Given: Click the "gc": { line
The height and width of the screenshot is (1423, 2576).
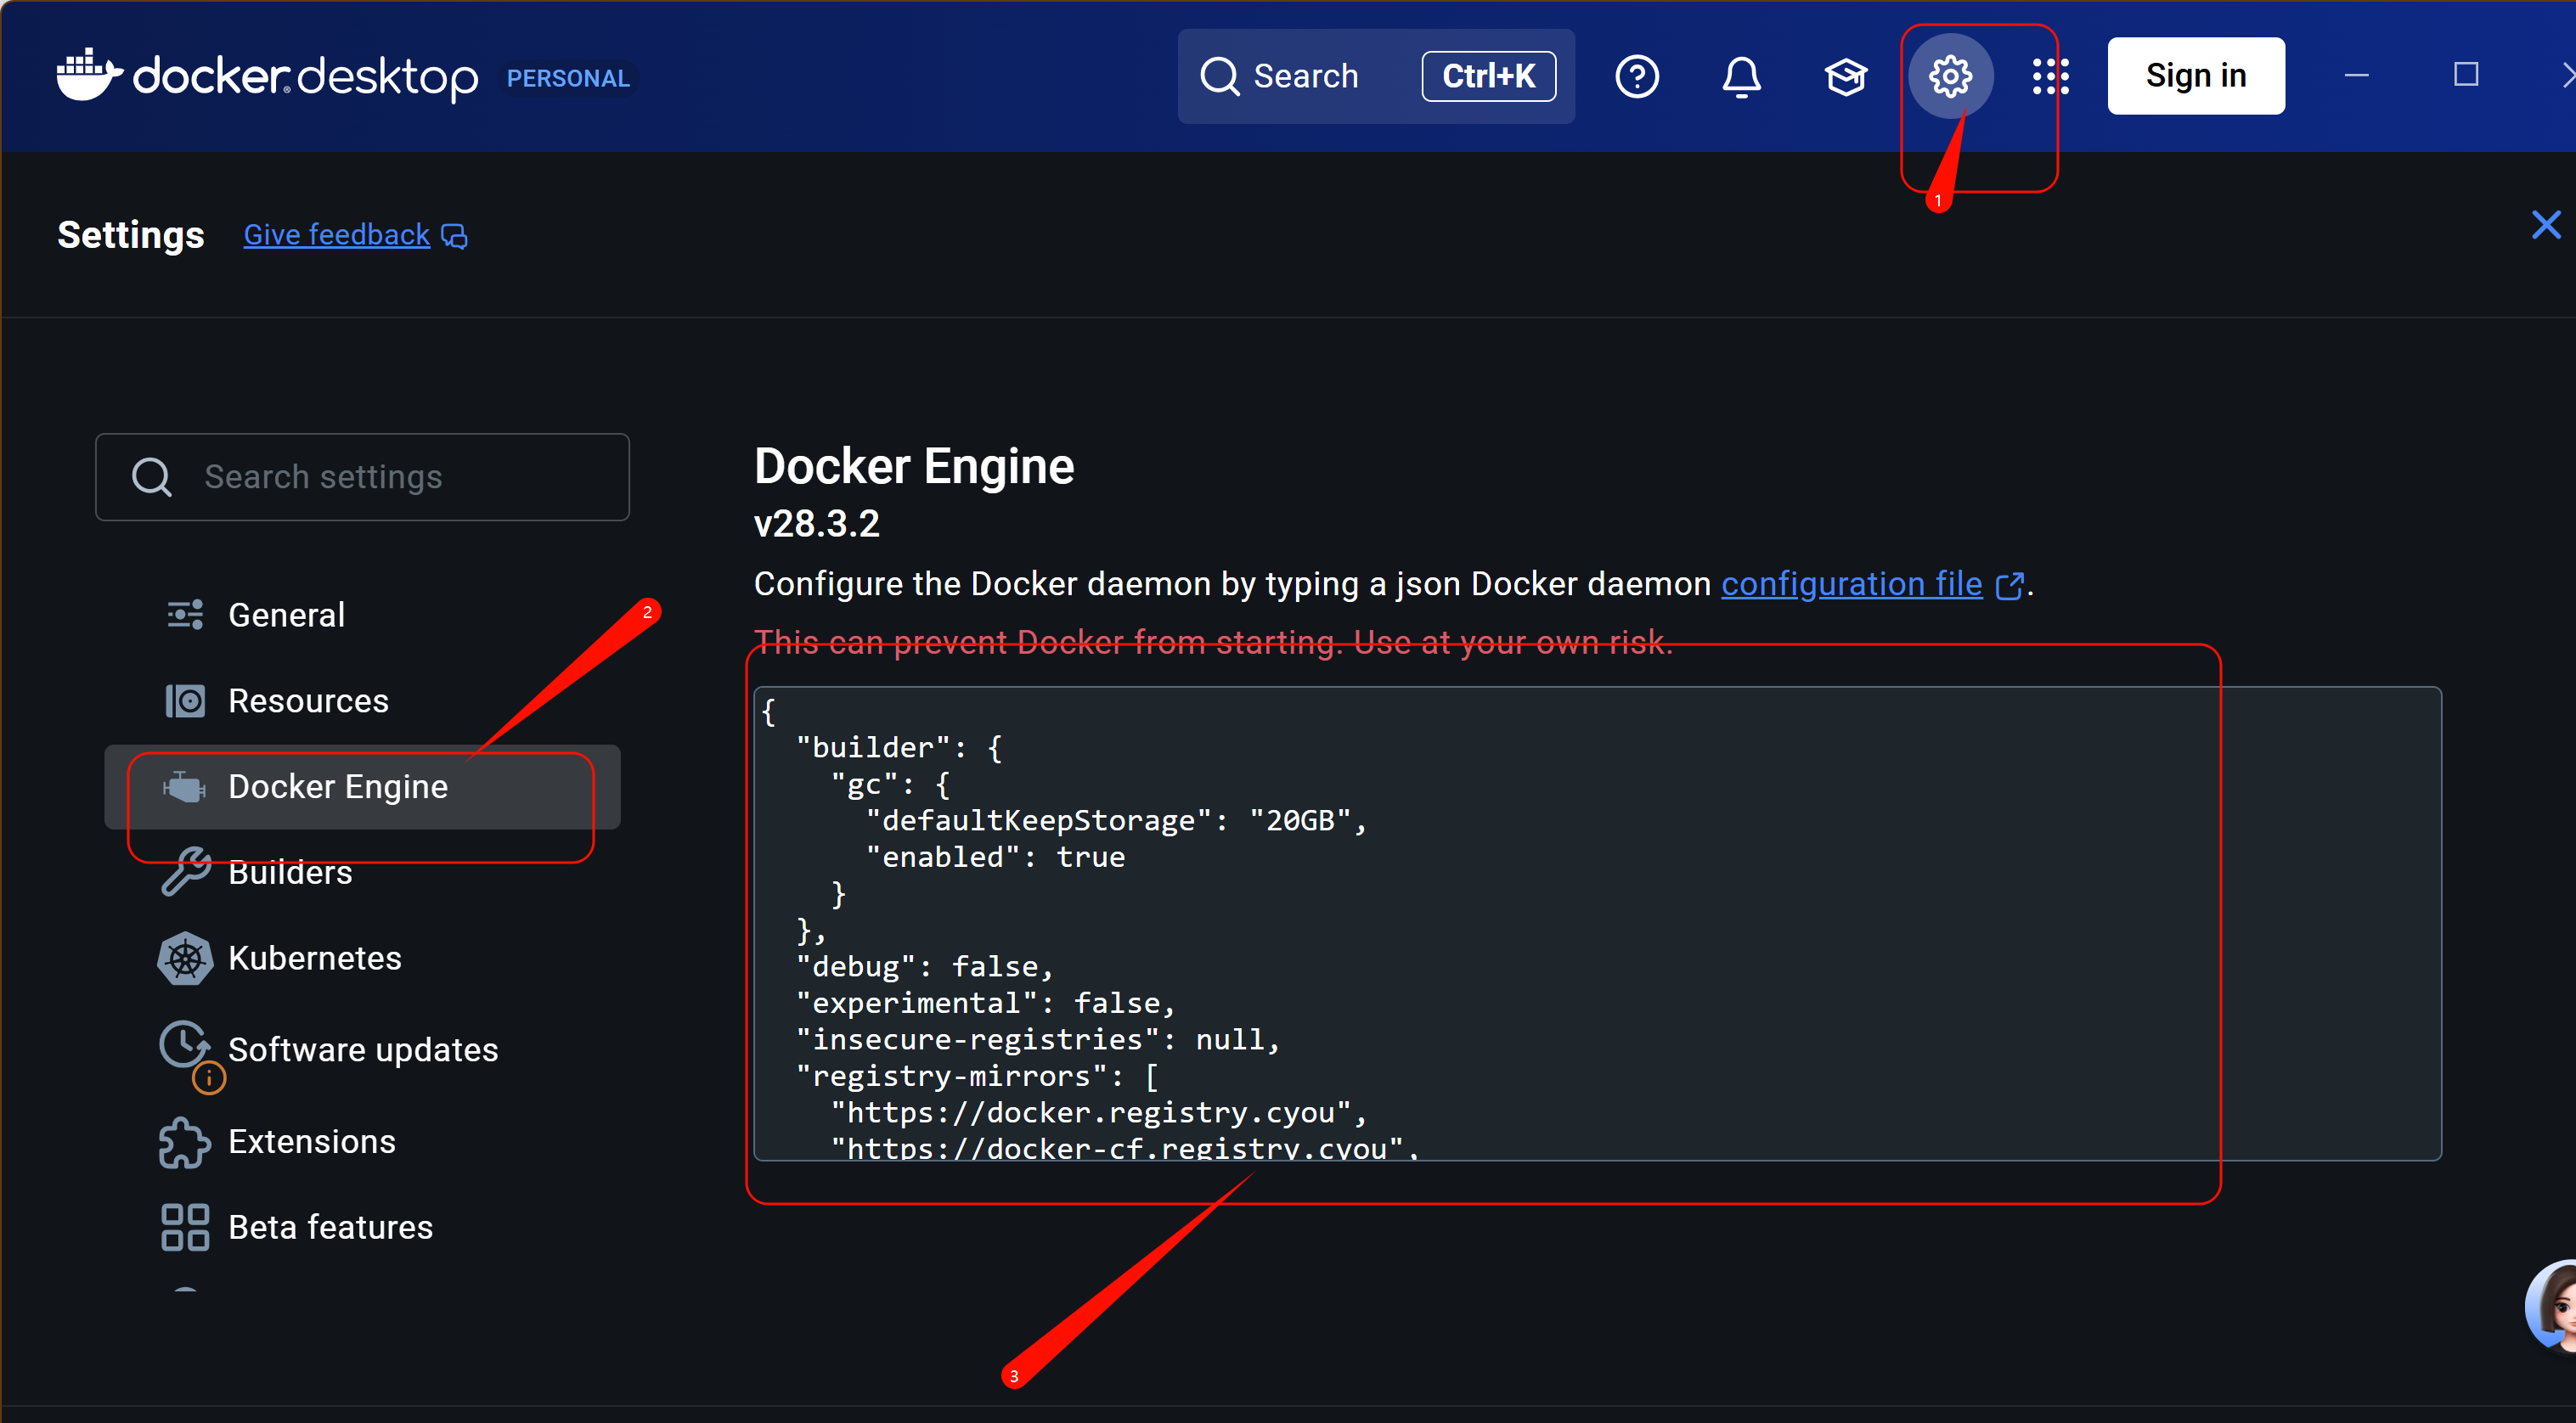Looking at the screenshot, I should [890, 785].
